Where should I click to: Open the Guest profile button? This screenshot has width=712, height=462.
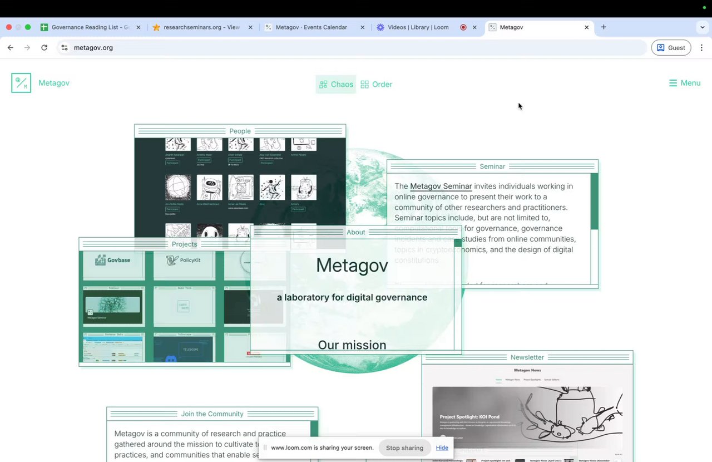point(671,48)
